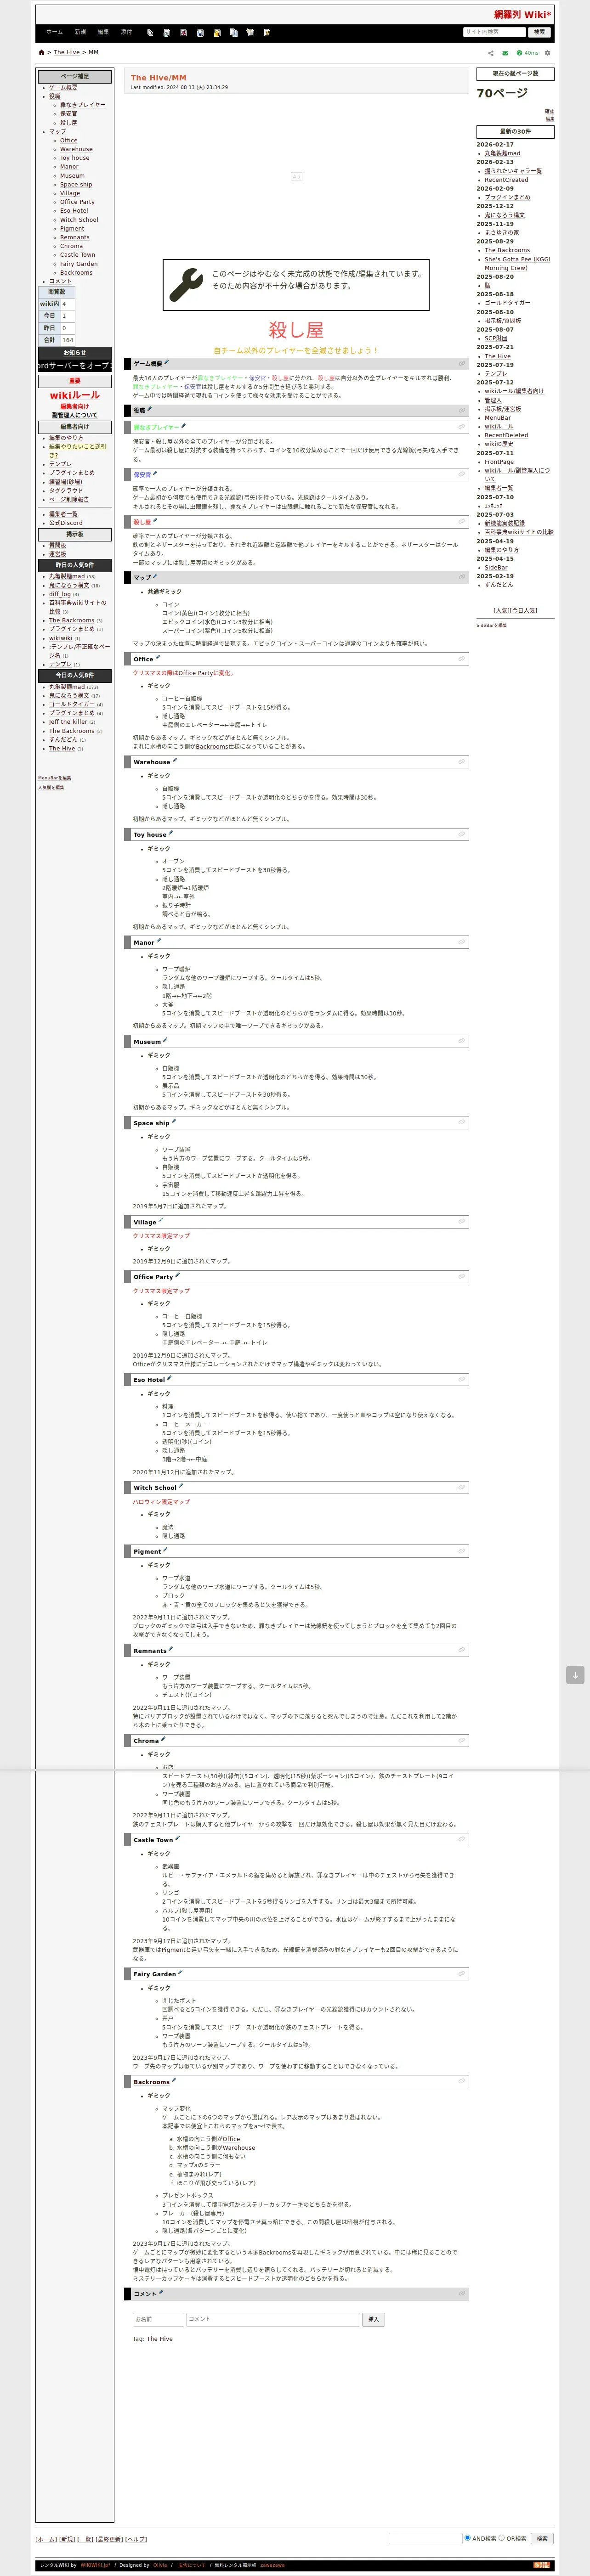Image resolution: width=590 pixels, height=2576 pixels.
Task: Edit the 罪なきプレイヤー section with its pencil
Action: (x=183, y=426)
